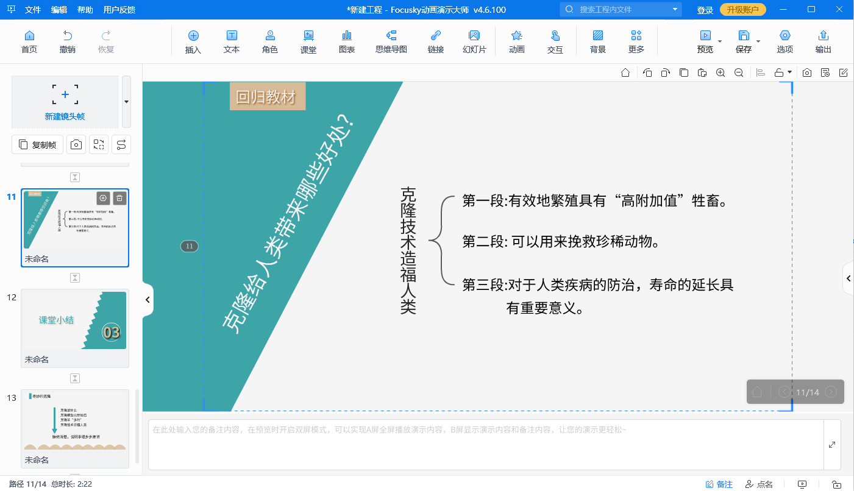Open the 动画 animation editor
854x491 pixels.
[x=517, y=42]
